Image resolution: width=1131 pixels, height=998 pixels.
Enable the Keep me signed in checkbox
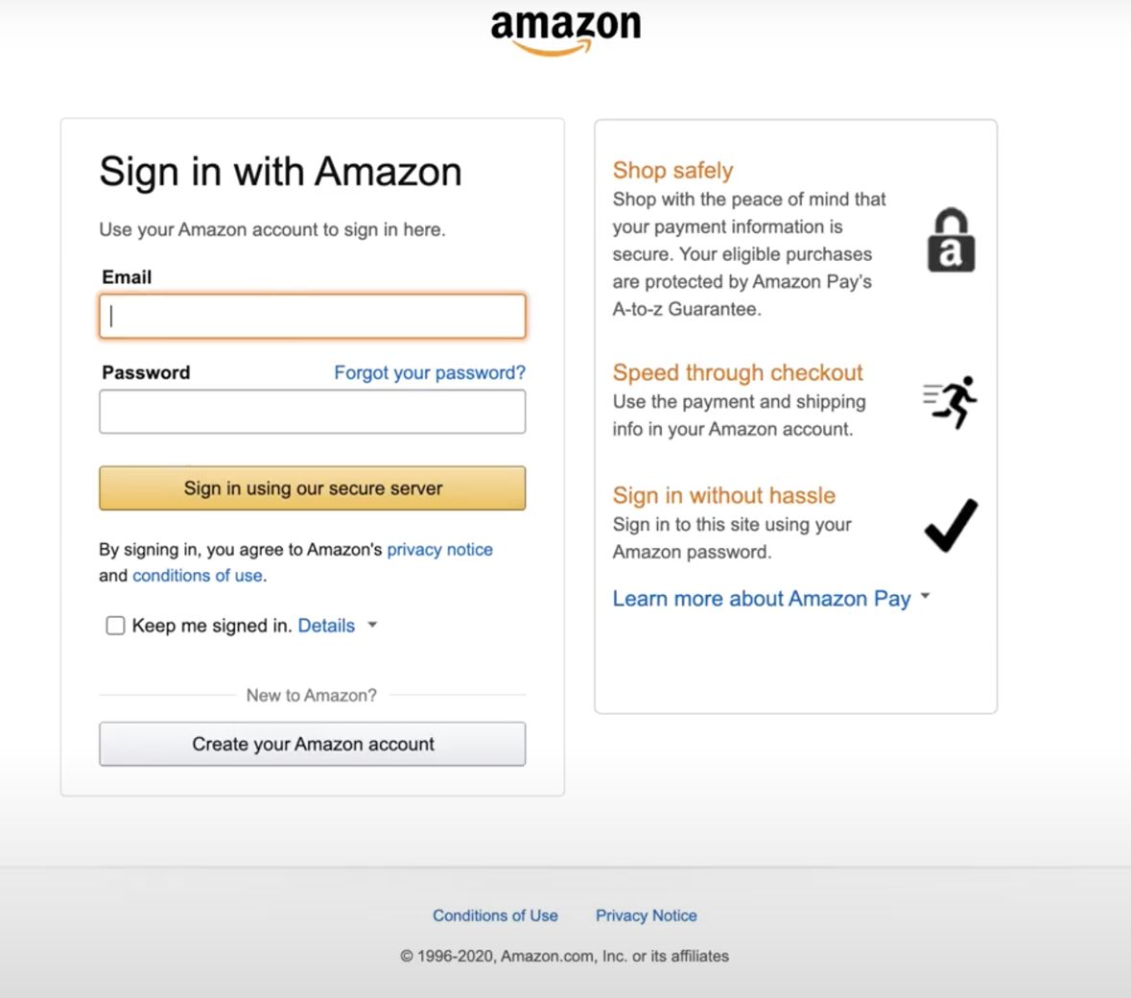115,626
